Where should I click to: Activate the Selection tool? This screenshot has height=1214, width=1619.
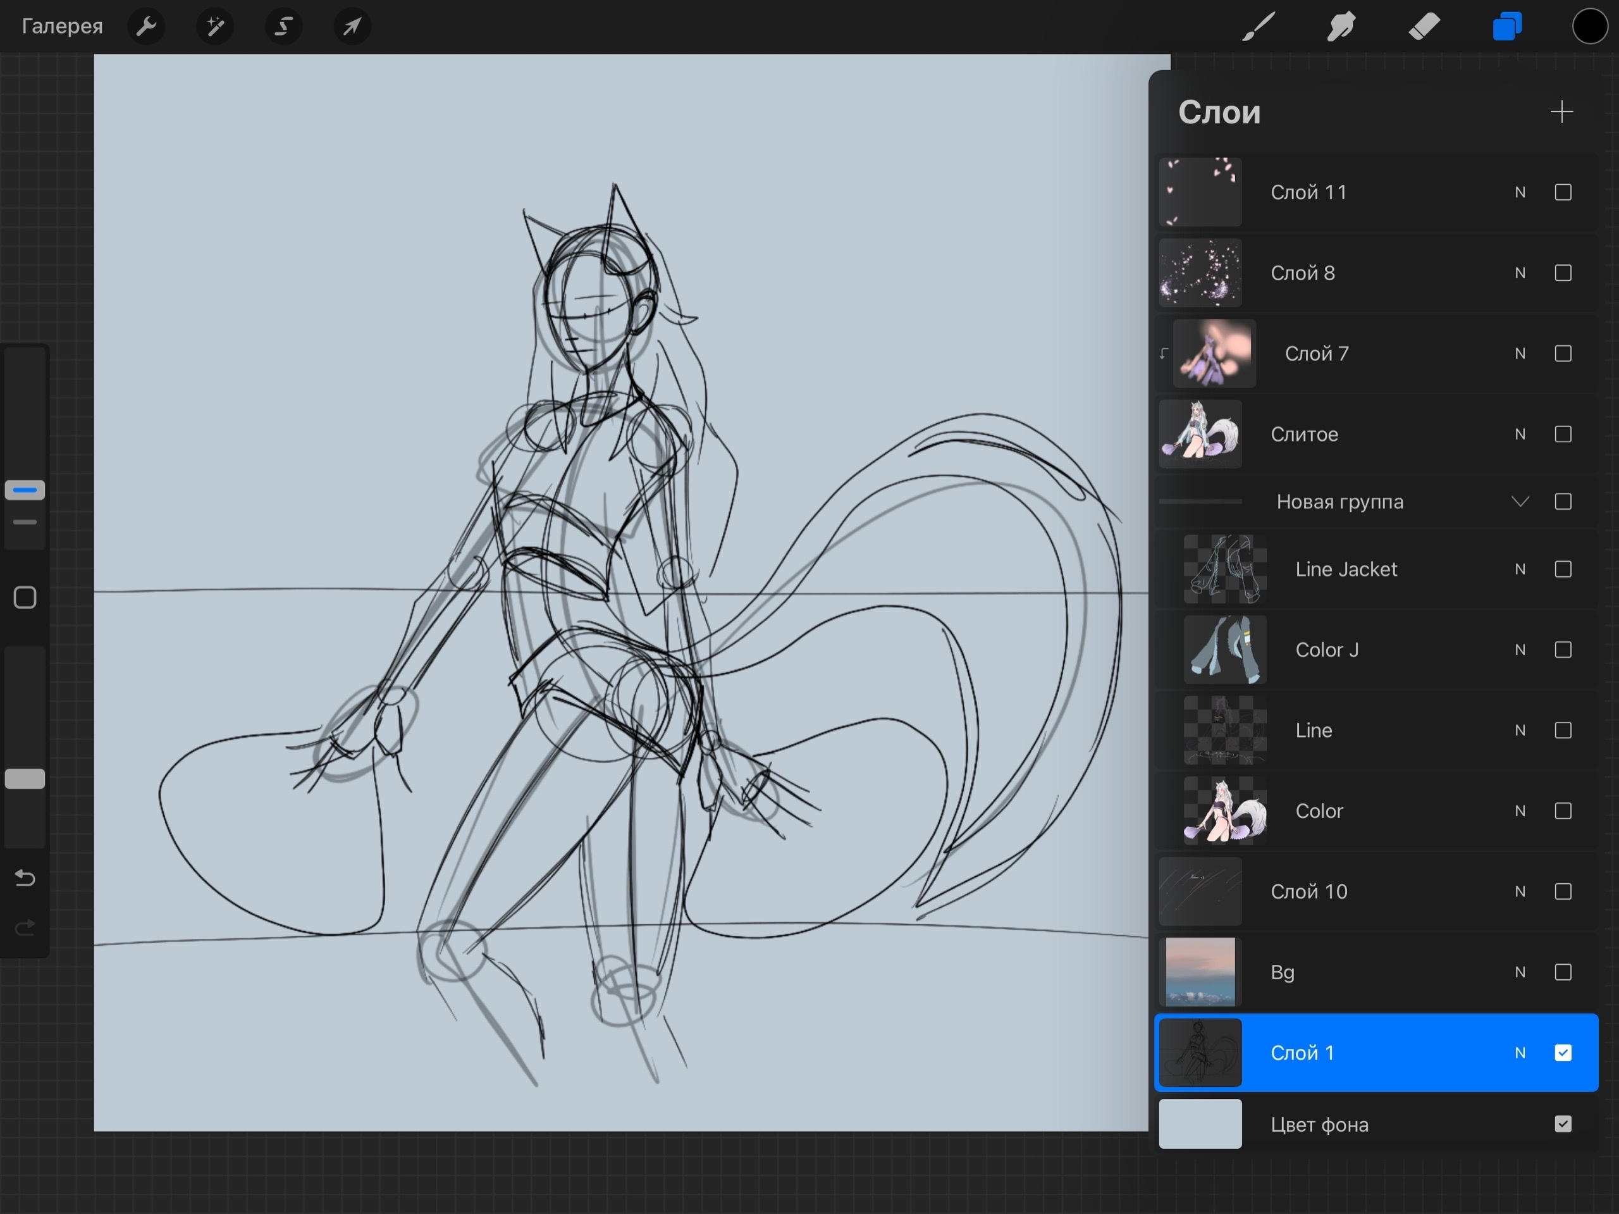[x=283, y=27]
